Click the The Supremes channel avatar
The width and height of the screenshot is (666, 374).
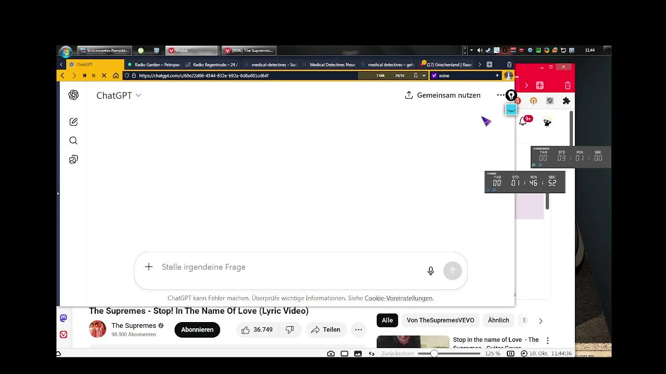97,329
